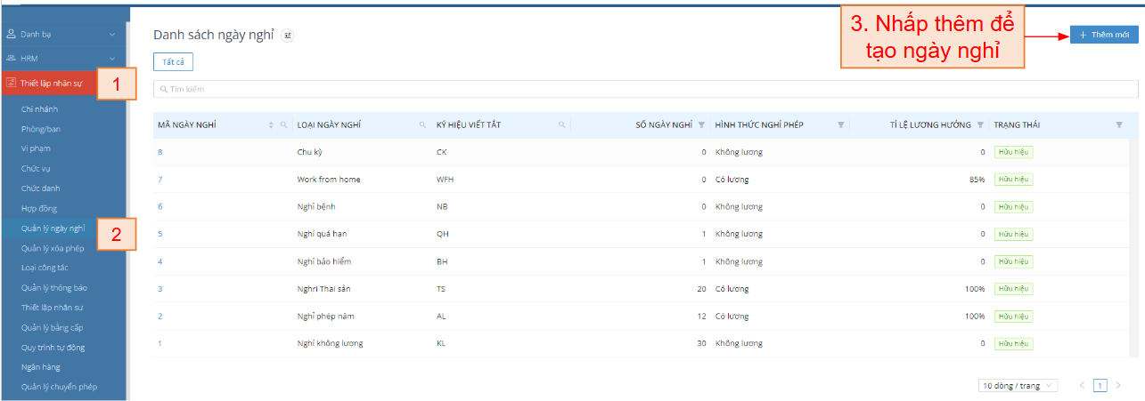Open the filter icon for Trạng thái column

pos(1119,125)
